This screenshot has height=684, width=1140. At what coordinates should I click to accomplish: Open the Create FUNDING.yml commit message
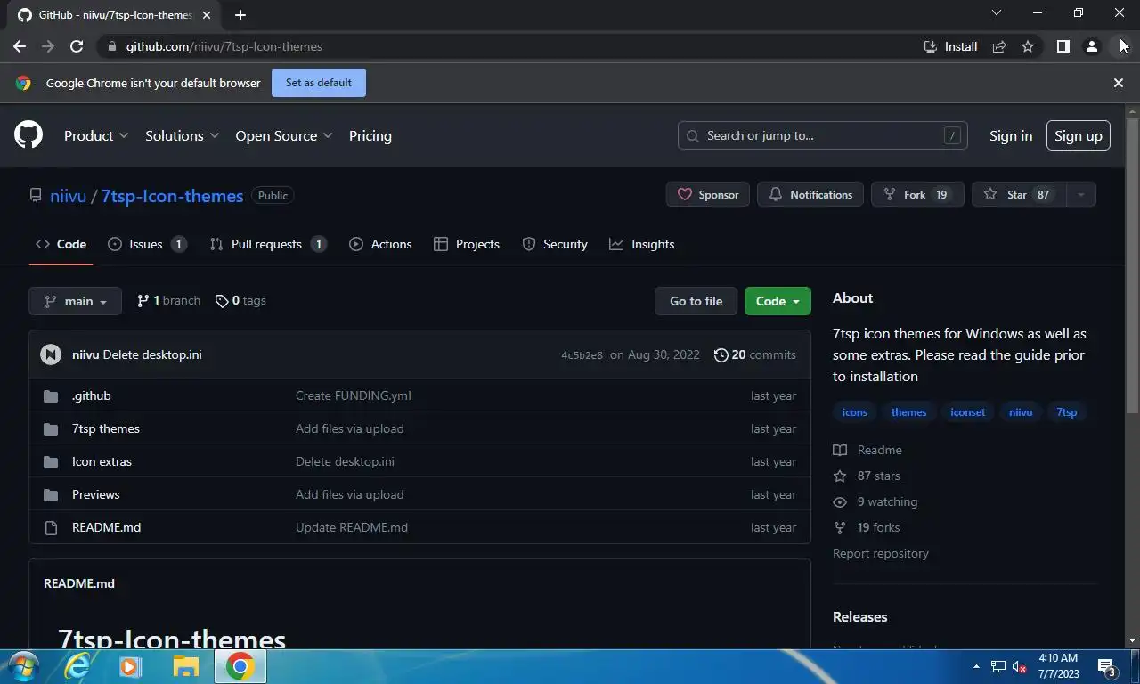point(354,395)
